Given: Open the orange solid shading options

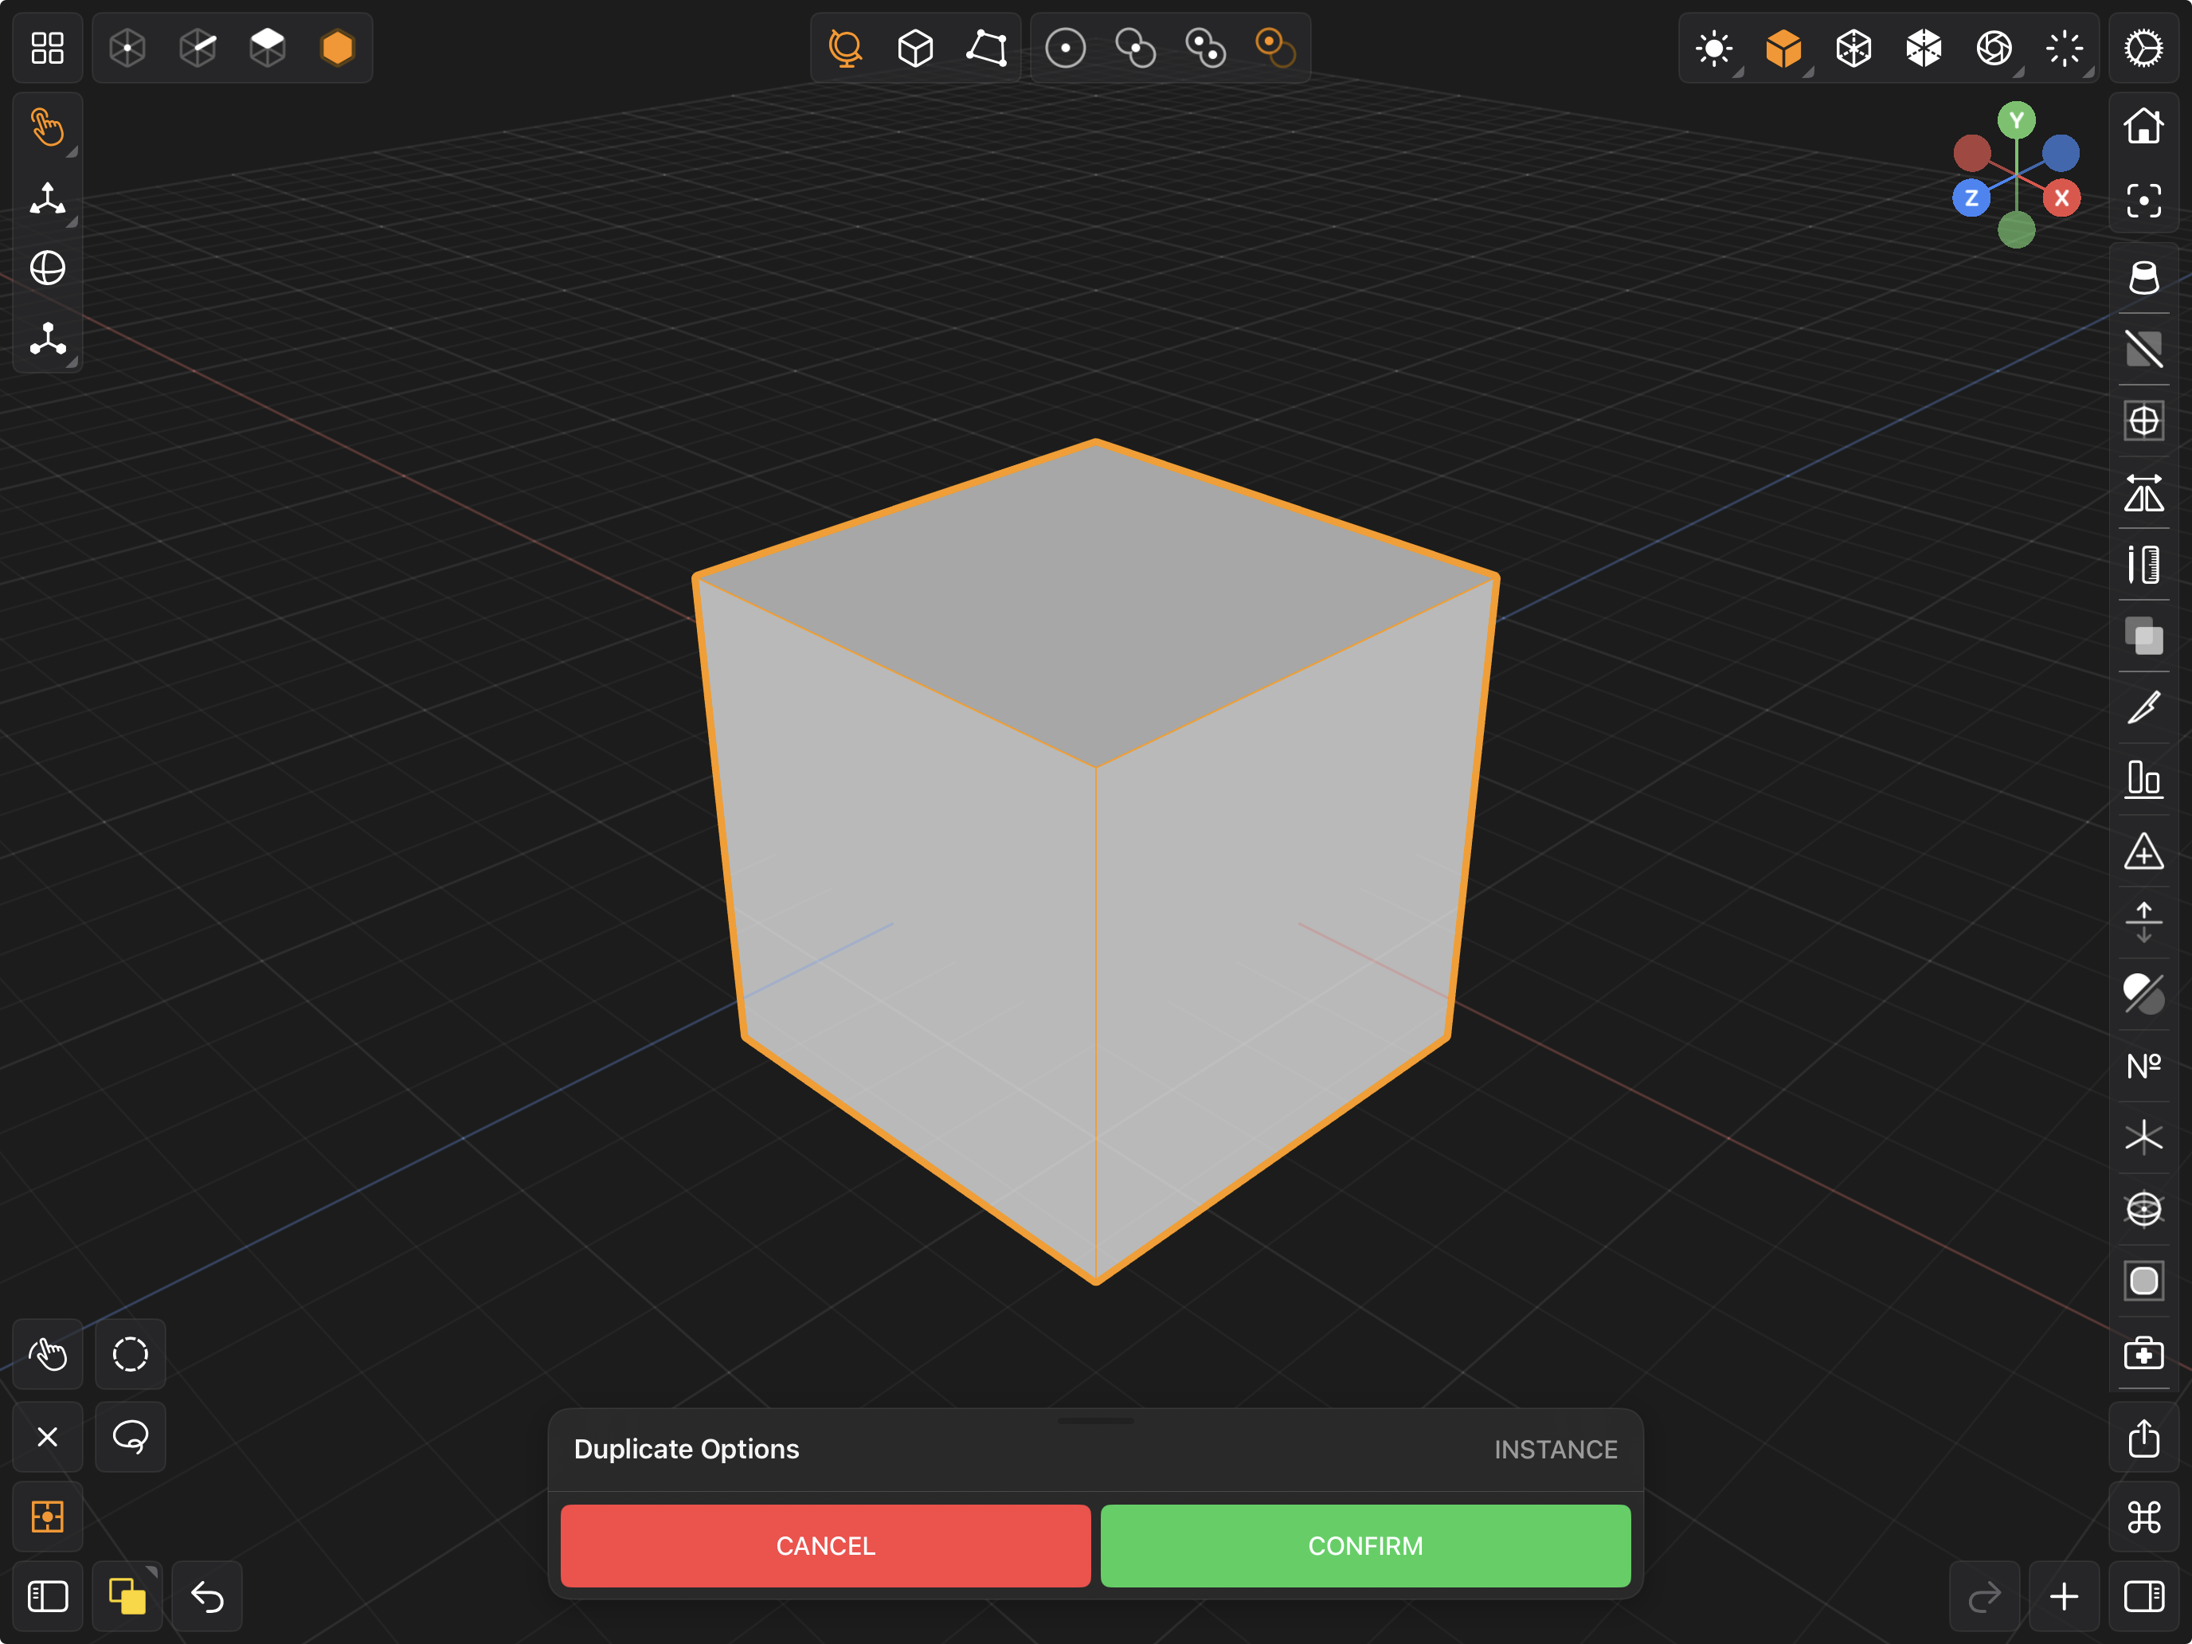Looking at the screenshot, I should click(x=1783, y=48).
